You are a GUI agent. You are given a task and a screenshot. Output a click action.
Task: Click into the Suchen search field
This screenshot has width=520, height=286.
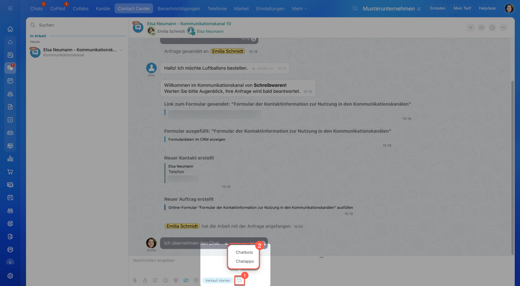(x=77, y=25)
